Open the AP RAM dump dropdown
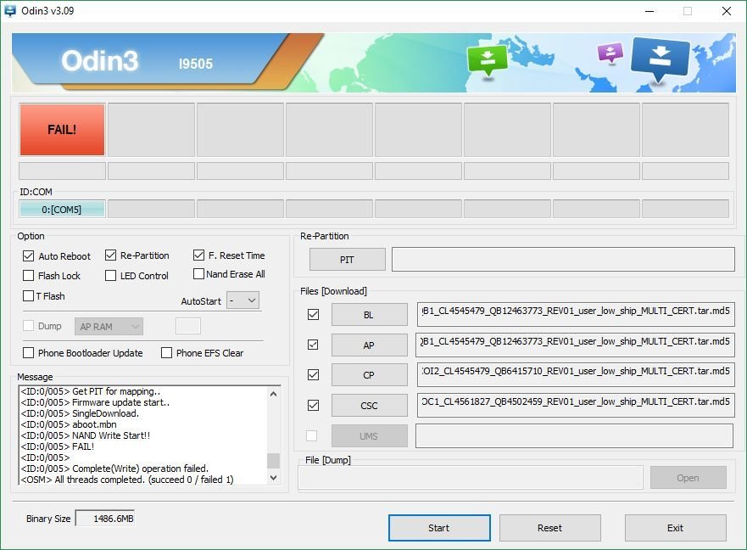 109,326
